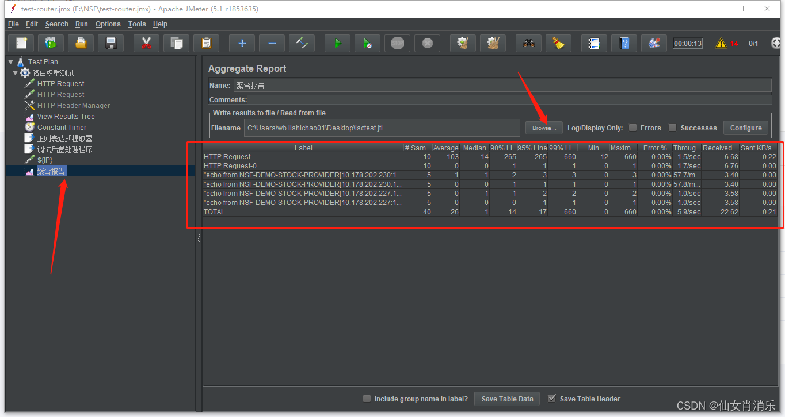Click the yellow warning triangle icon
Viewport: 785px width, 417px height.
pos(721,43)
